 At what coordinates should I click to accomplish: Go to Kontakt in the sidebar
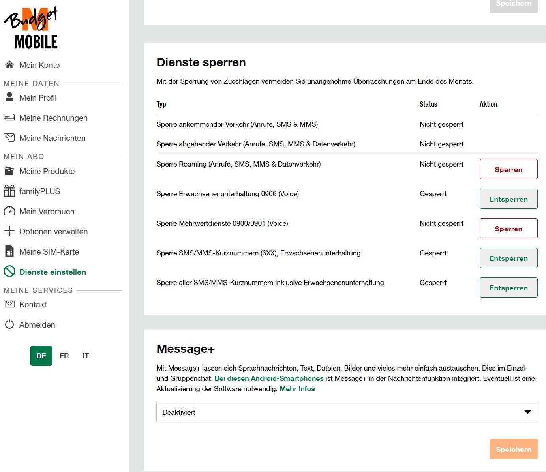pos(33,305)
